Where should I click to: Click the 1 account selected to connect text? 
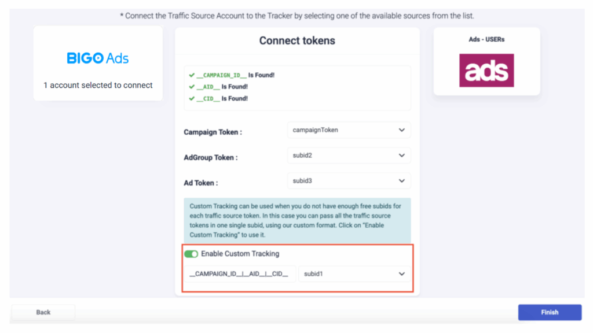(x=98, y=86)
